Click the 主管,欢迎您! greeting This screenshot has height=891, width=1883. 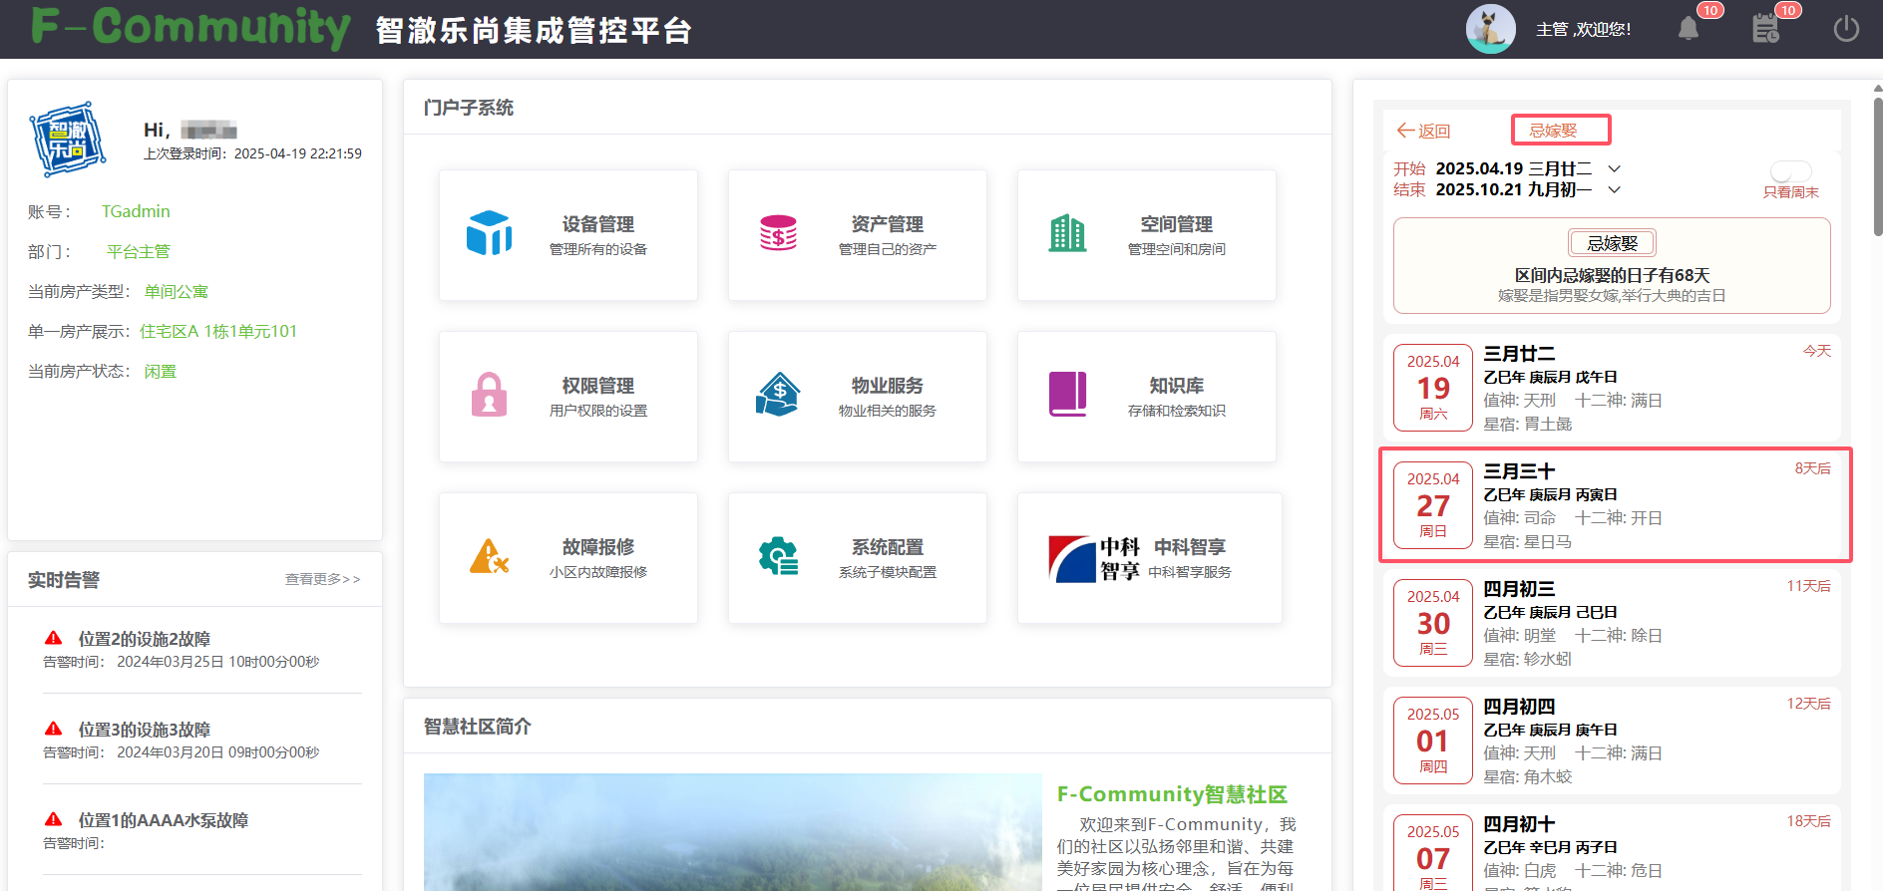click(1583, 29)
